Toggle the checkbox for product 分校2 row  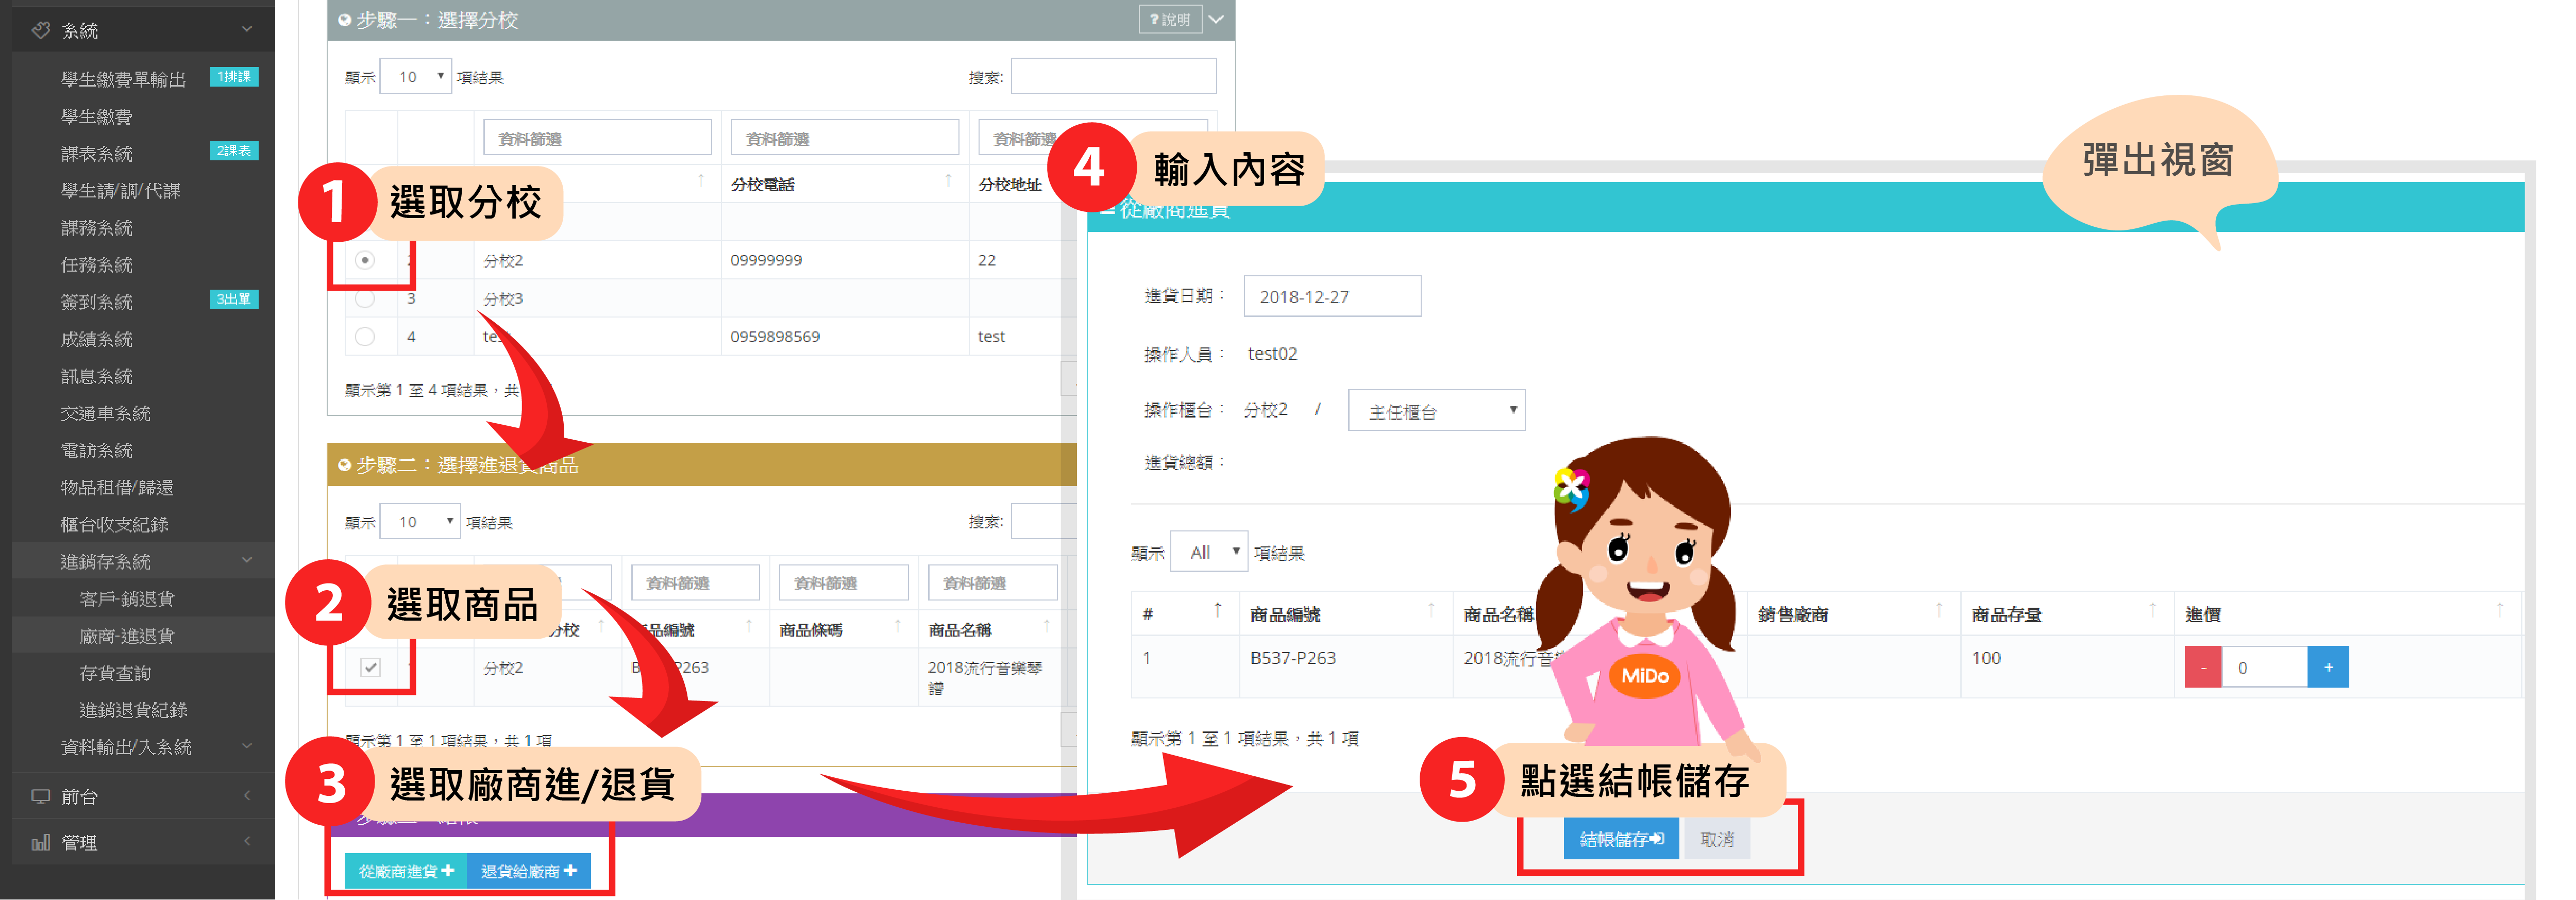pyautogui.click(x=370, y=667)
